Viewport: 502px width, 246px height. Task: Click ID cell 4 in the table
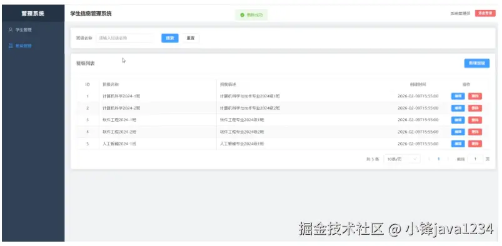click(88, 132)
